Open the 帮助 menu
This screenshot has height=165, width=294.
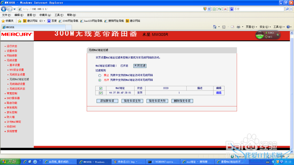click(x=71, y=15)
